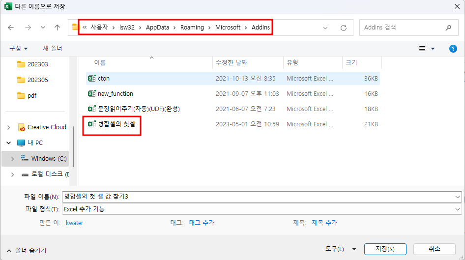Select the 병합셀의 첫셀 file
The height and width of the screenshot is (260, 465).
pos(233,124)
